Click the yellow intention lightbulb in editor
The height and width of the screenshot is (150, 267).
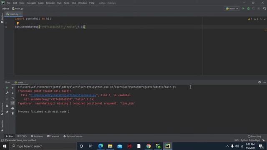point(18,23)
